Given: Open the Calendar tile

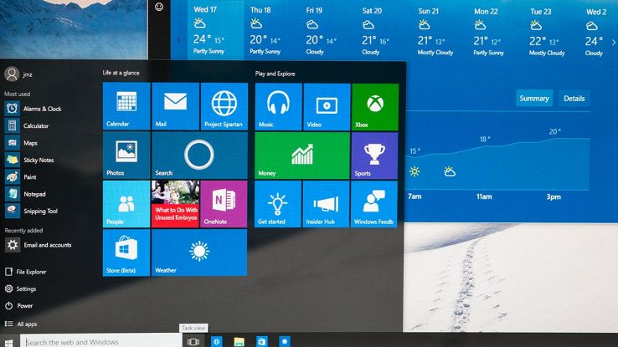Looking at the screenshot, I should tap(126, 106).
